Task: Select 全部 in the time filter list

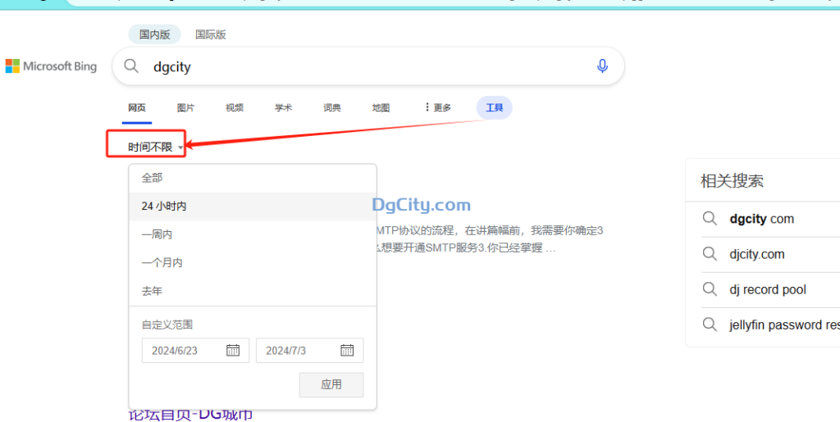Action: click(253, 178)
